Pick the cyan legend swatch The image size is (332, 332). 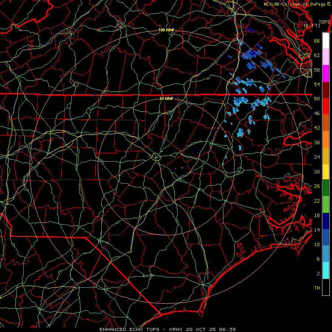click(x=326, y=270)
